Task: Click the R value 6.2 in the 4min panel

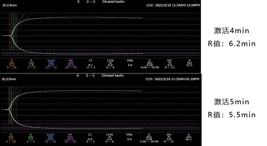Action: pos(12,65)
